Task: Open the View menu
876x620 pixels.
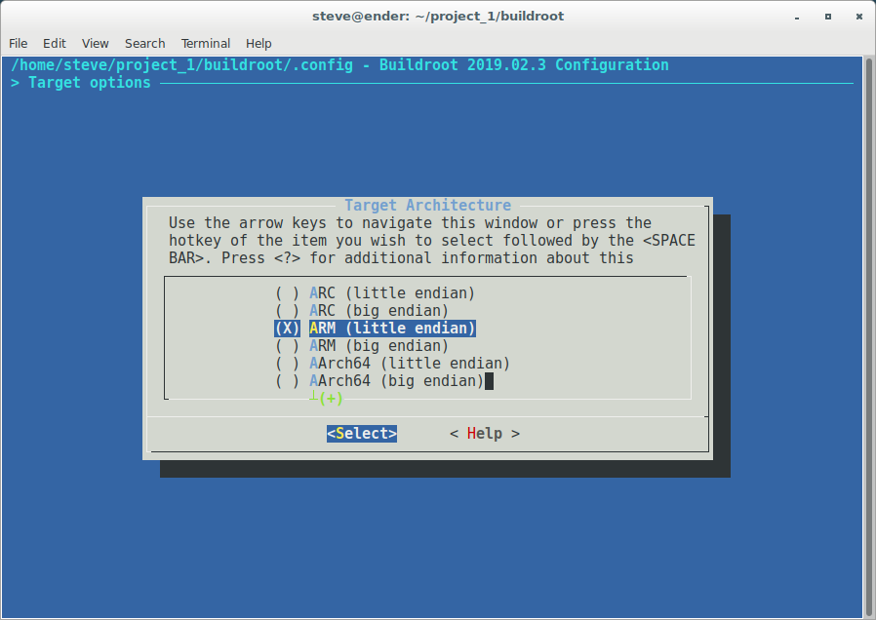Action: click(96, 43)
